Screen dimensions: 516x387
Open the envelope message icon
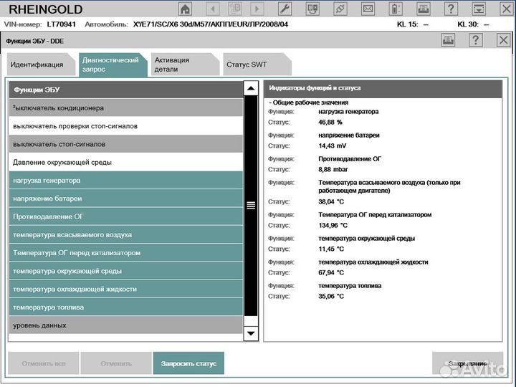tap(368, 9)
